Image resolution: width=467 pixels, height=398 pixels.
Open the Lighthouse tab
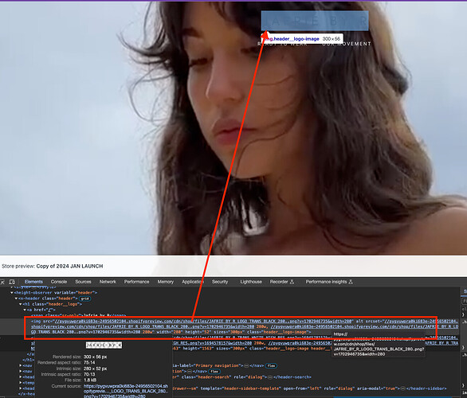[x=251, y=282]
